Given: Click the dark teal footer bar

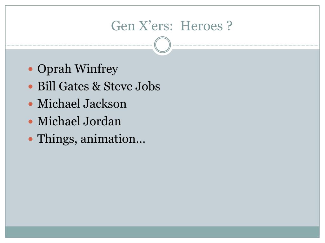Looking at the screenshot, I should coord(162,232).
